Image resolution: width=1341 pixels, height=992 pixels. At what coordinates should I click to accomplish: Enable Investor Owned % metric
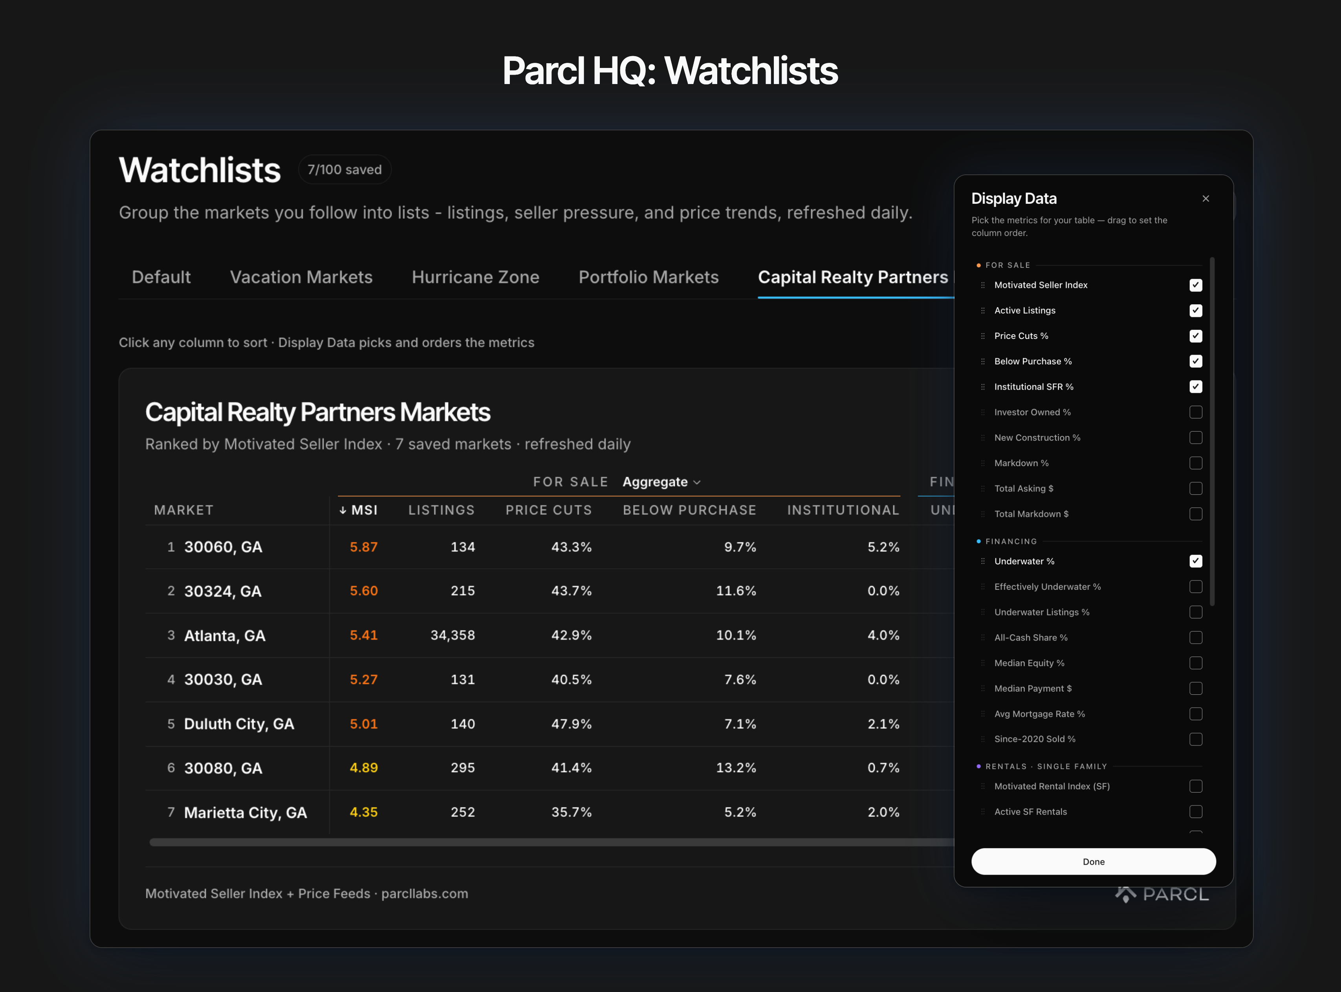(1196, 412)
